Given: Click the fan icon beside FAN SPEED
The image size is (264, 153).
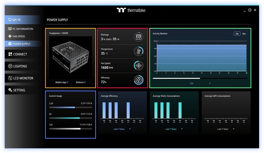Looking at the screenshot, I should tap(10, 36).
